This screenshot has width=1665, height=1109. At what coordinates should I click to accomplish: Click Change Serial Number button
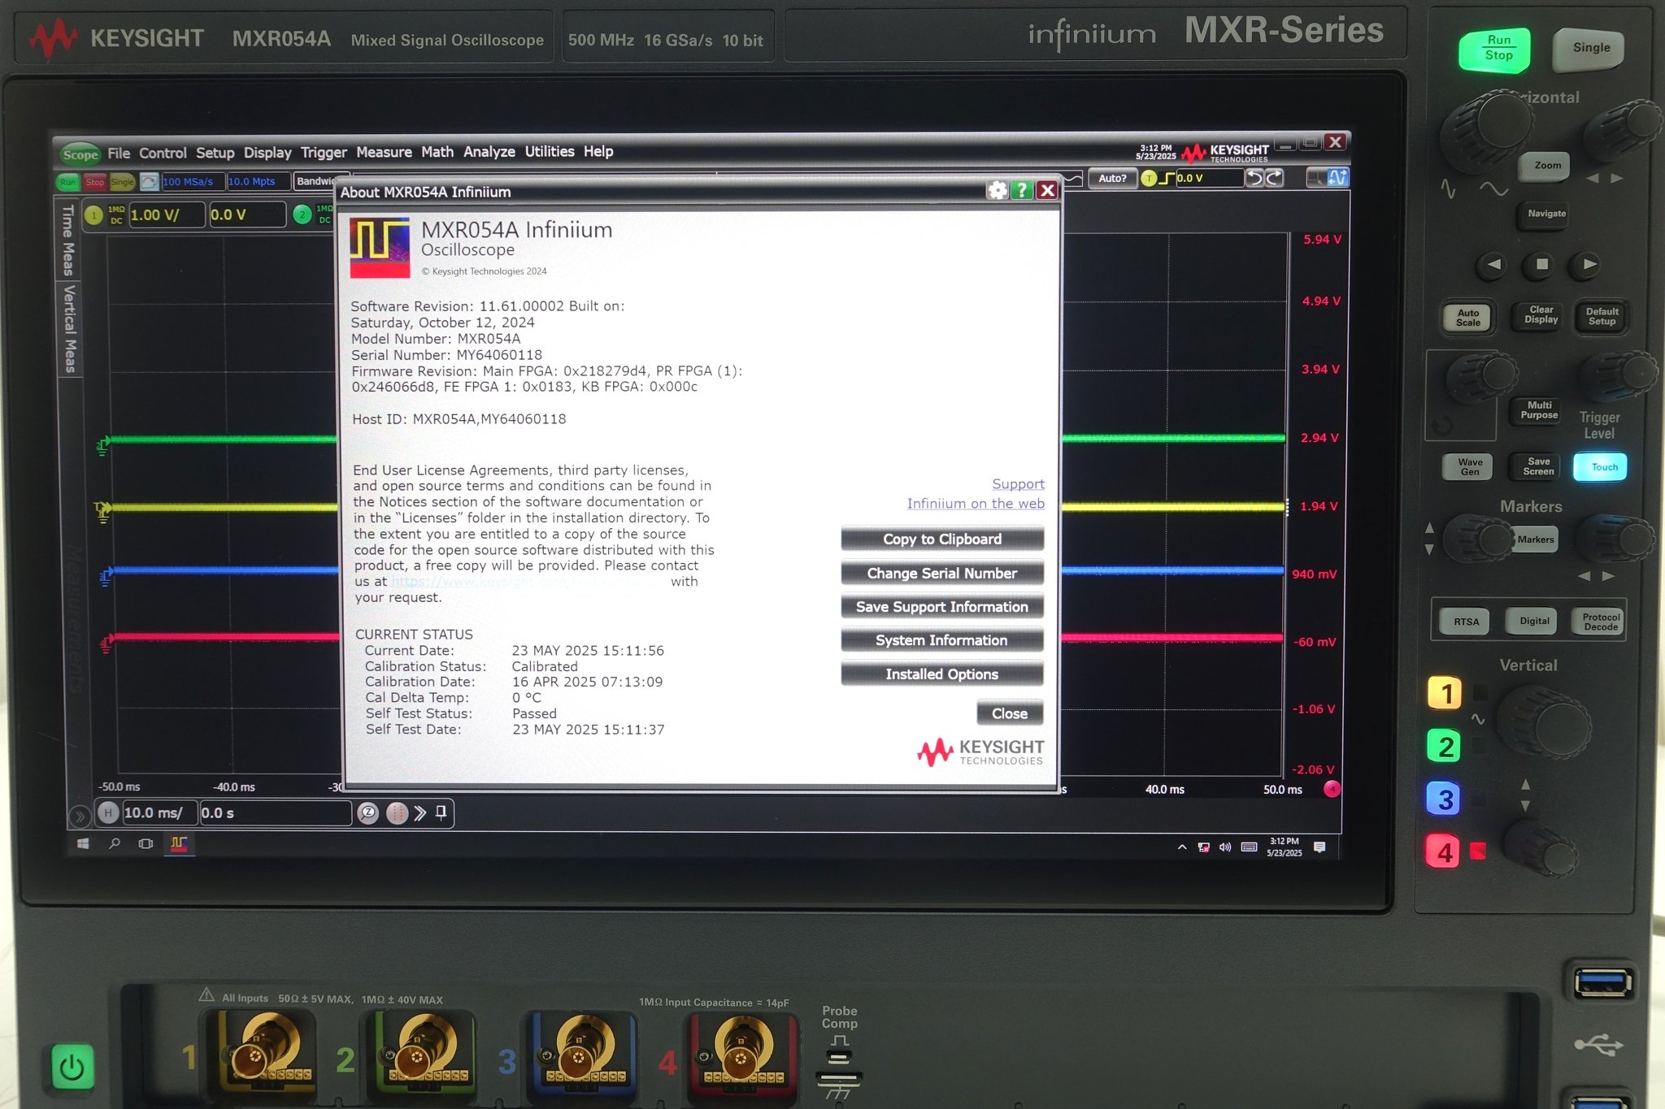pos(942,574)
